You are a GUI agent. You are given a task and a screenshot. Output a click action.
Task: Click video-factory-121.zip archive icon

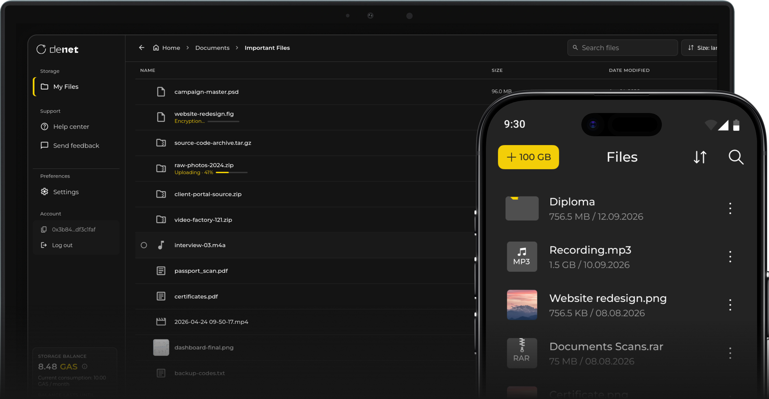[x=161, y=219]
